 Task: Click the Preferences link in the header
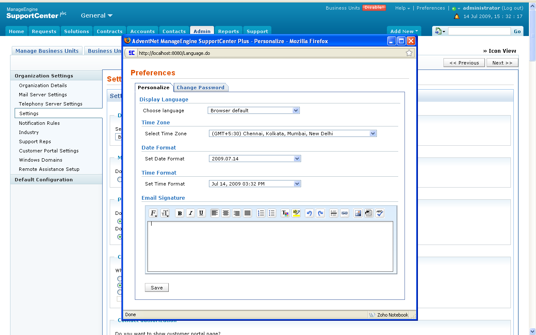point(431,8)
